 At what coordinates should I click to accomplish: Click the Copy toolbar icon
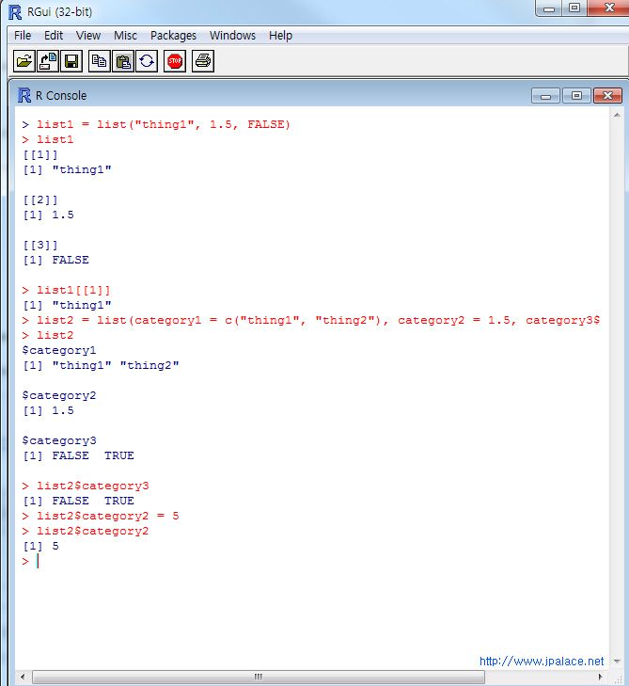click(x=100, y=61)
